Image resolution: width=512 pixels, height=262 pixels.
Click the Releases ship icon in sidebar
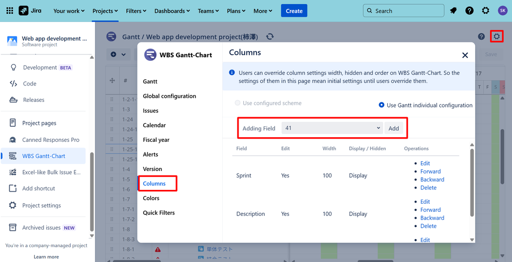pyautogui.click(x=13, y=100)
